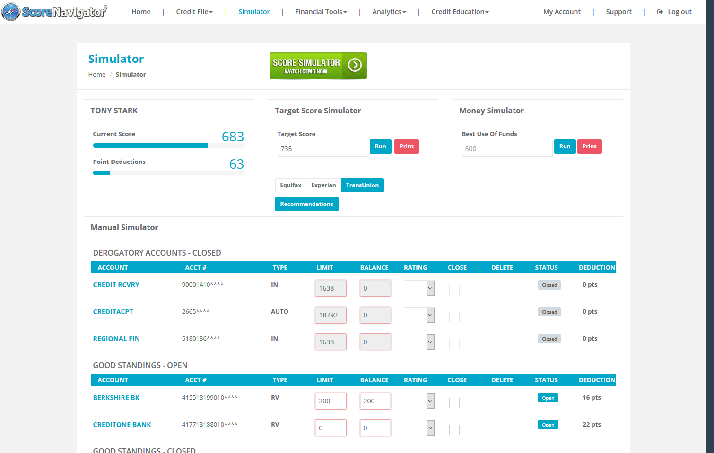714x453 pixels.
Task: Open the Support page
Action: [x=618, y=12]
